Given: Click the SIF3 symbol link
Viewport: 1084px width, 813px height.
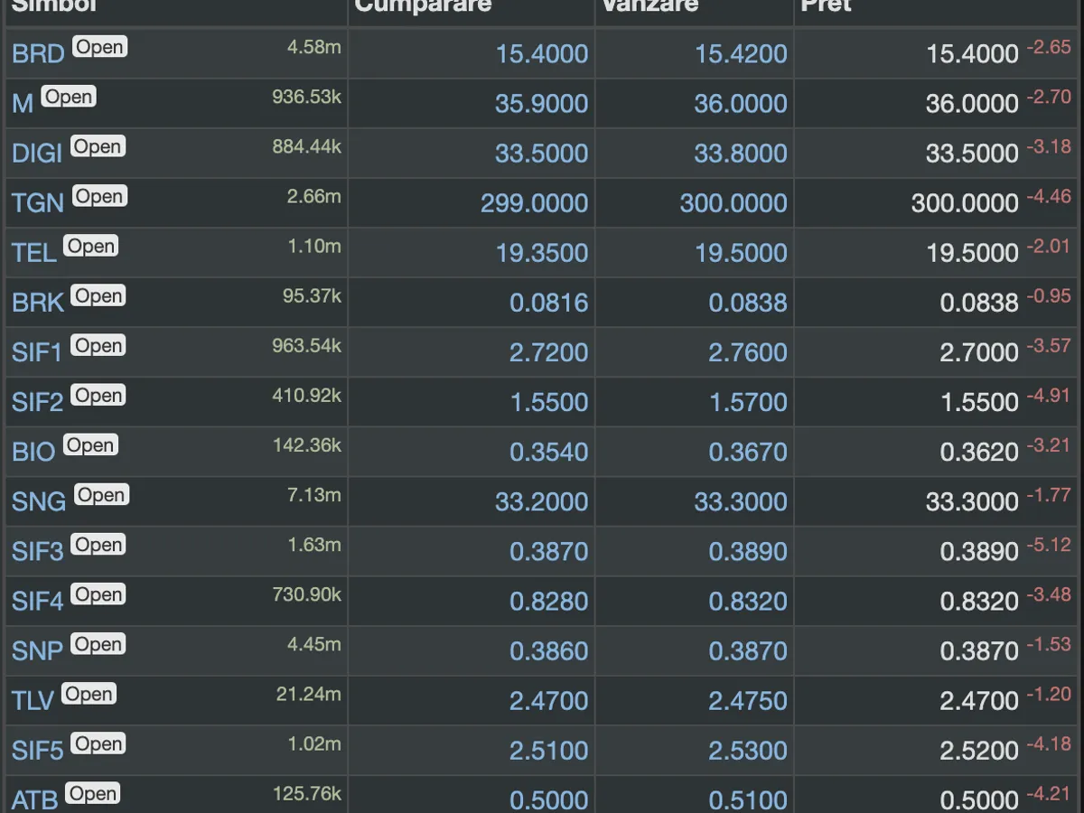Looking at the screenshot, I should (38, 551).
